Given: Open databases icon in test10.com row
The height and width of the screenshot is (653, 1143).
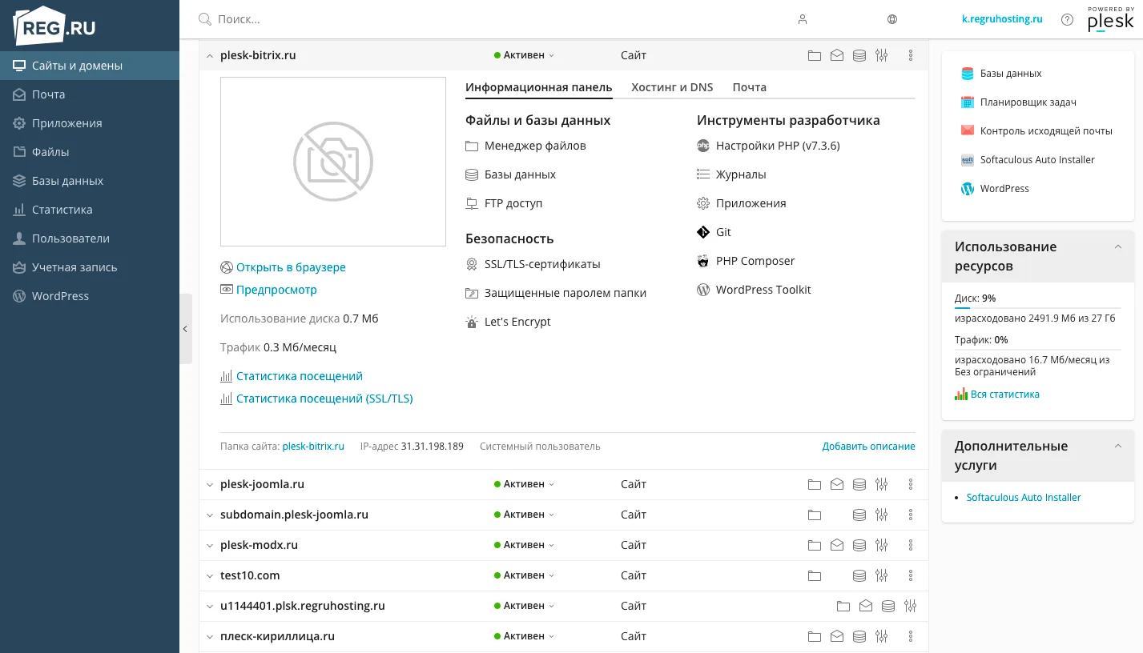Looking at the screenshot, I should pyautogui.click(x=859, y=575).
